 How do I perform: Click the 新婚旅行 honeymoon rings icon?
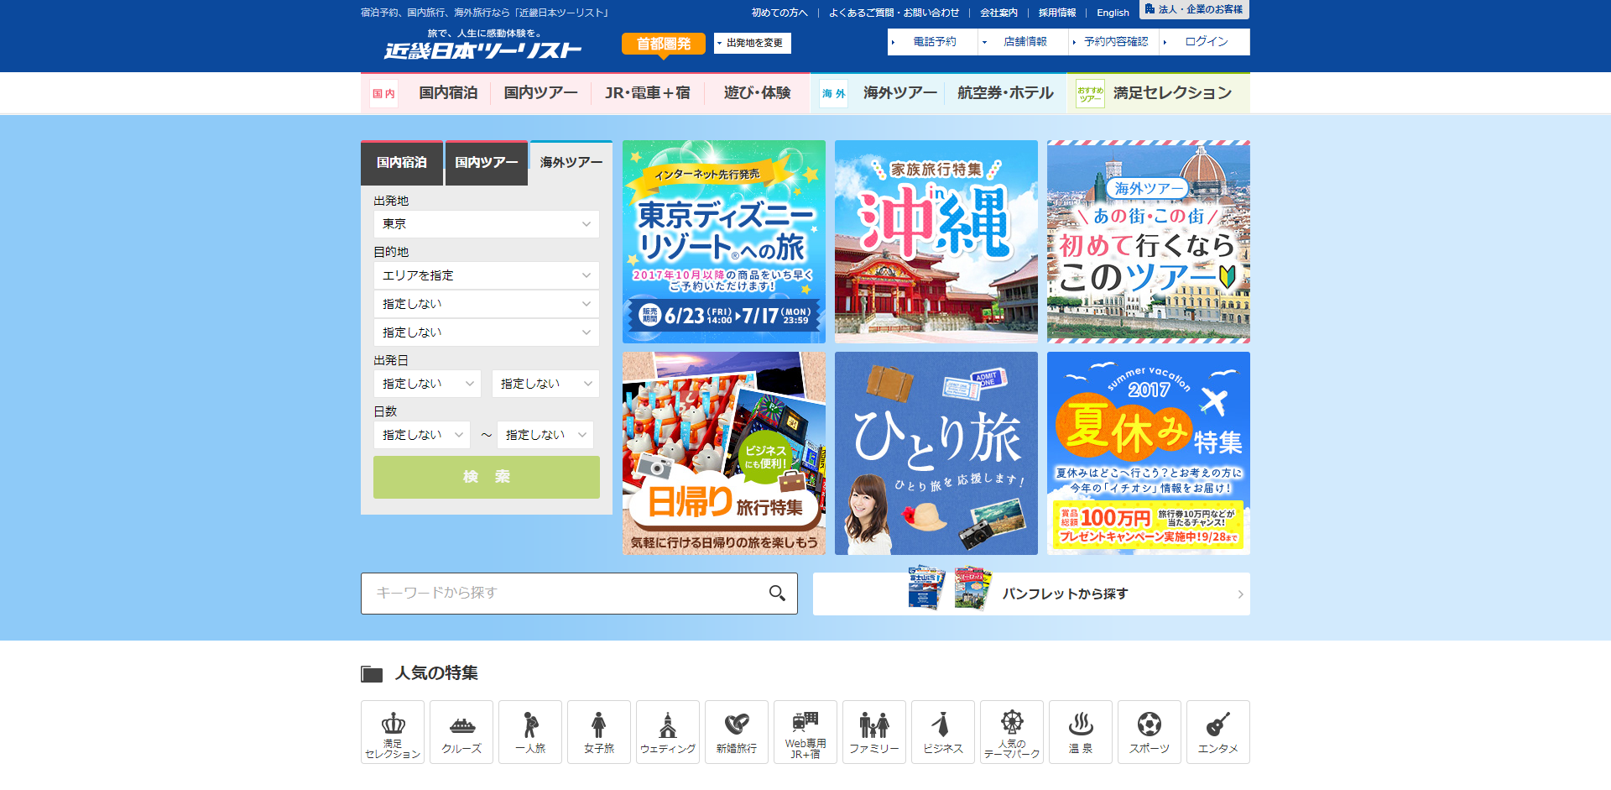click(x=736, y=732)
